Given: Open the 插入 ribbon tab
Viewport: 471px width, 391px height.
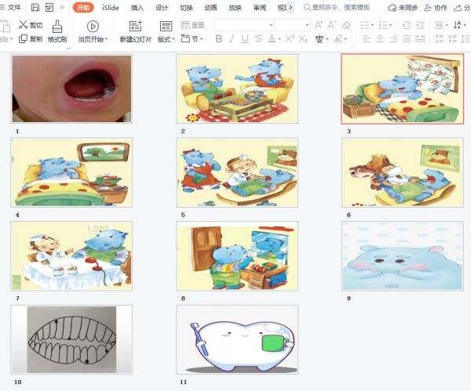Looking at the screenshot, I should click(137, 8).
